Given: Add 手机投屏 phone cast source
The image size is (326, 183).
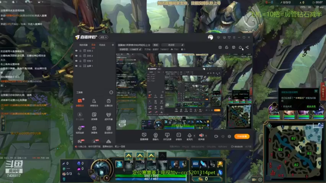Looking at the screenshot, I should point(167,137).
